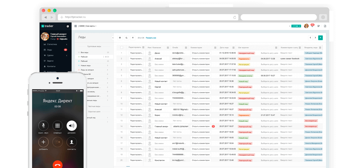Open the document icon in top right
The image size is (358, 168).
(325, 26)
